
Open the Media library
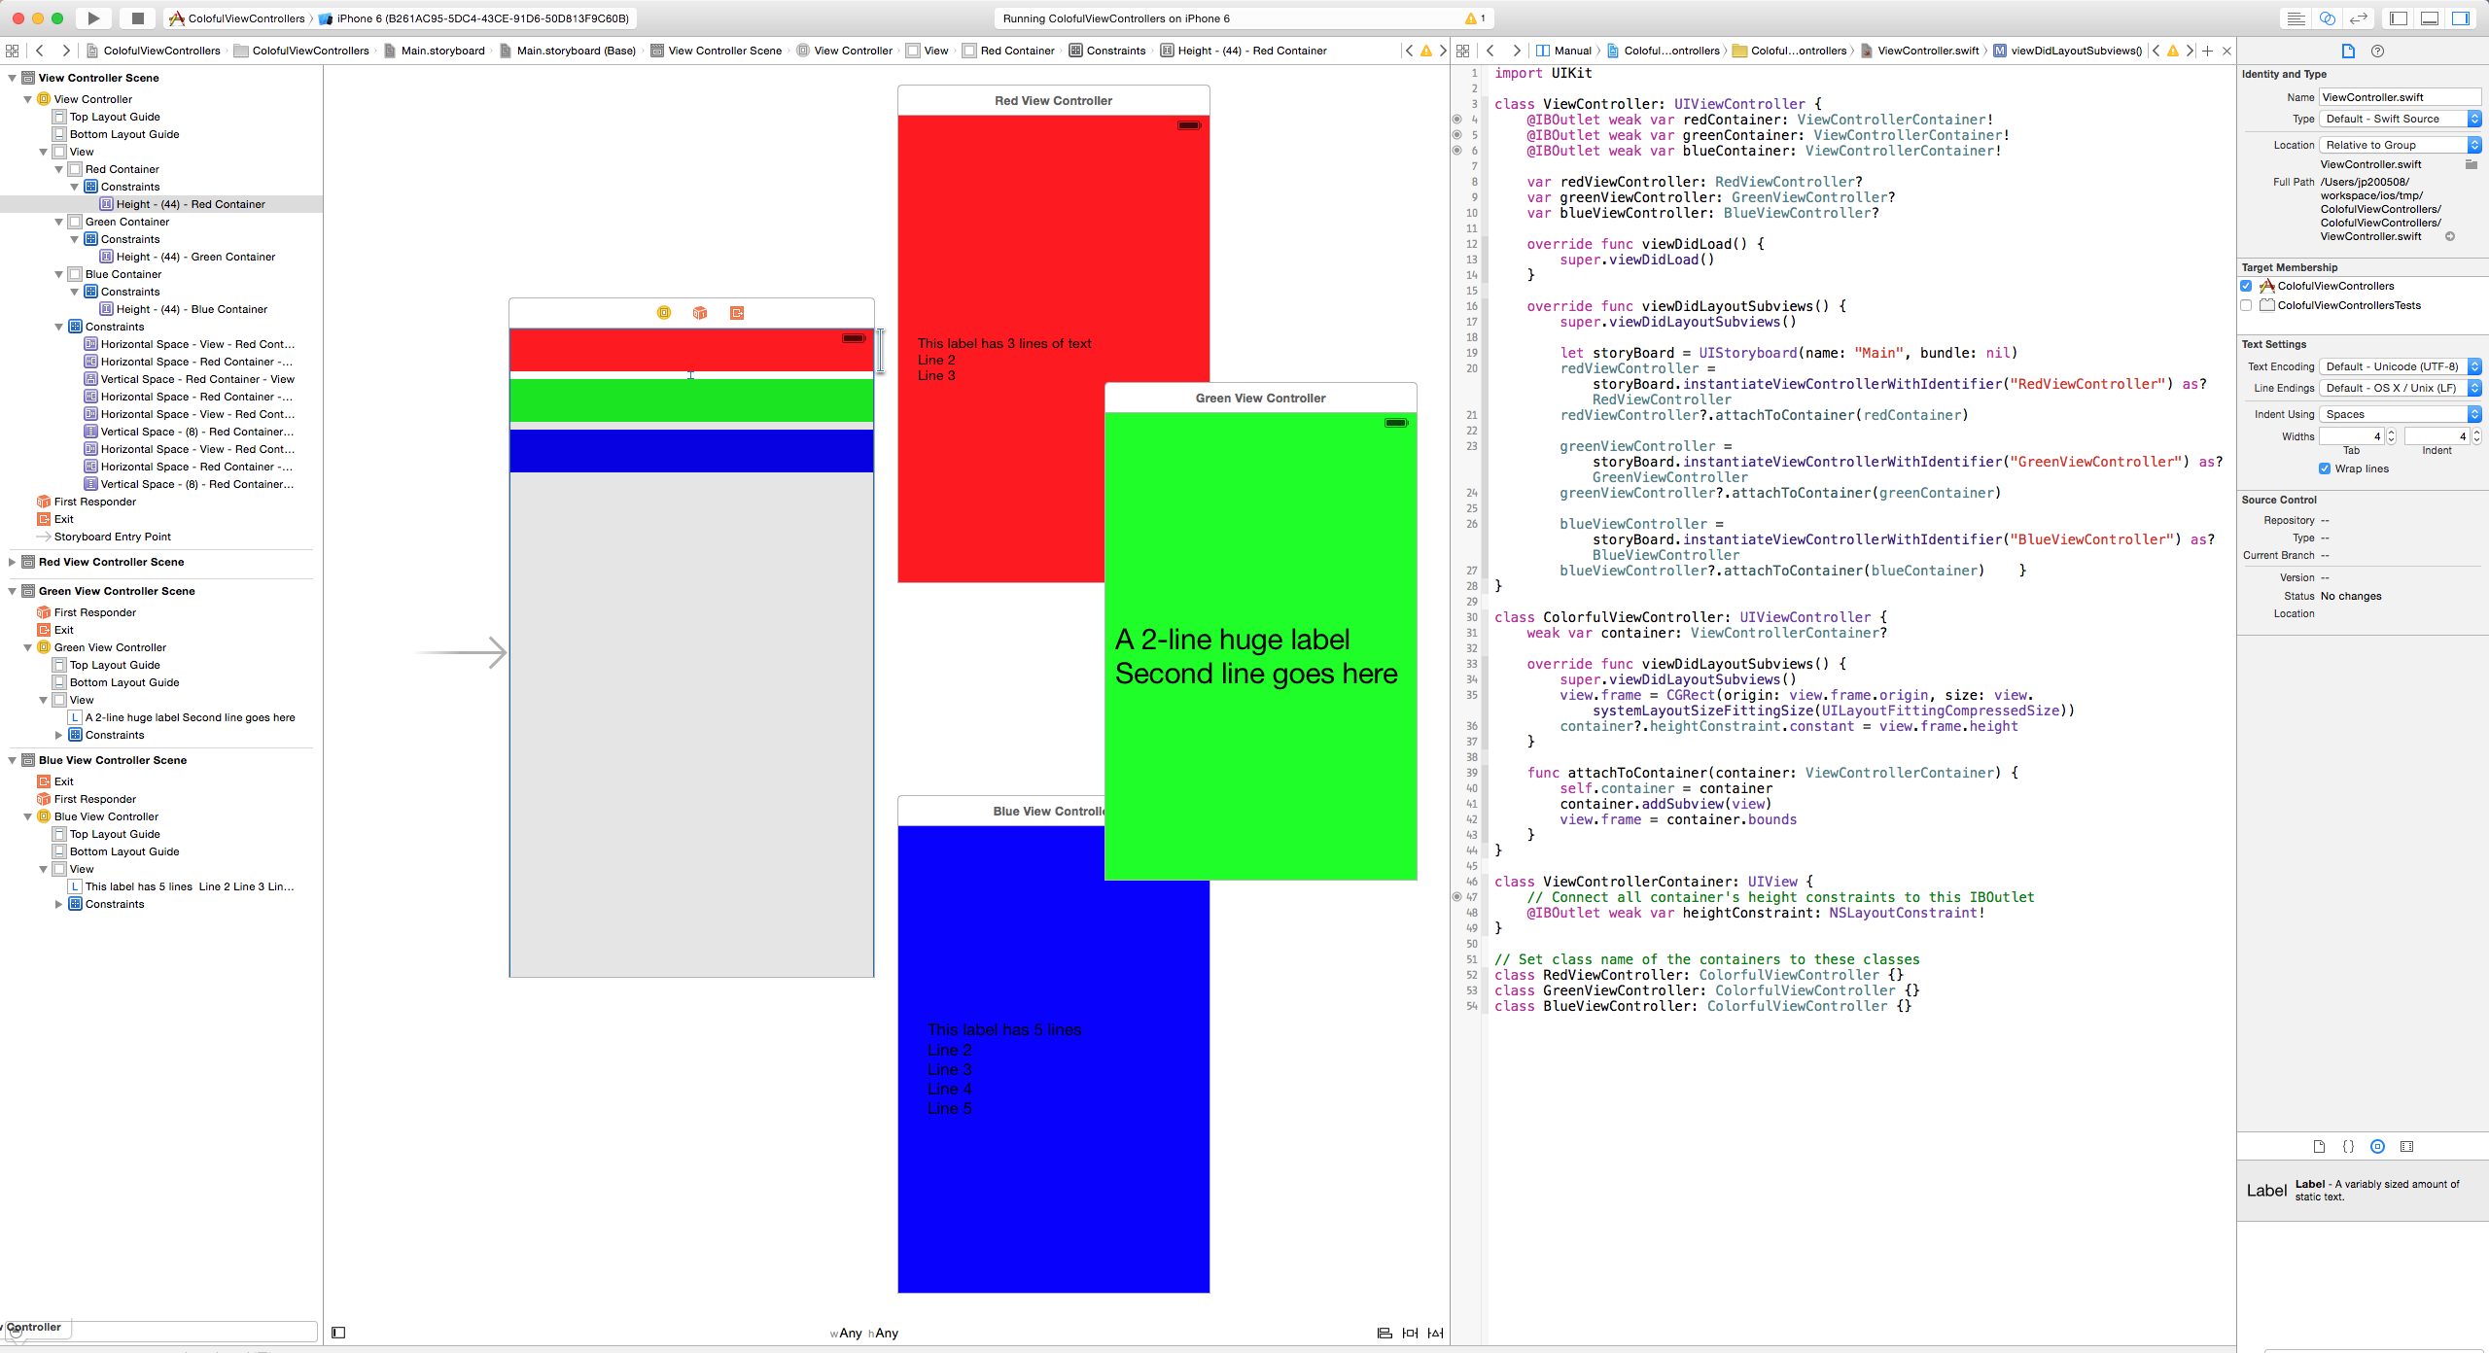(2406, 1146)
